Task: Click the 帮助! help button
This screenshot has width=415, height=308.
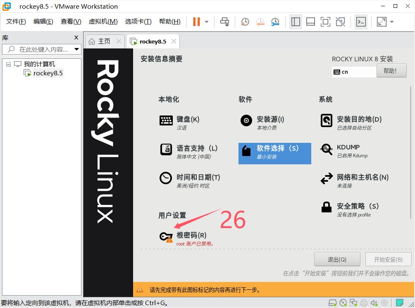Action: (x=391, y=71)
